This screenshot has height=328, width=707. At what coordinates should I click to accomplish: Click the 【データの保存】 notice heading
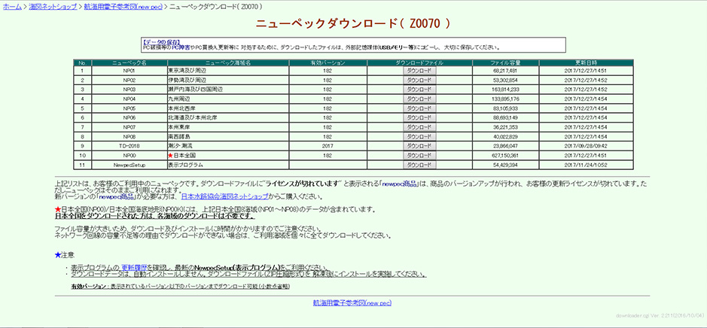161,42
